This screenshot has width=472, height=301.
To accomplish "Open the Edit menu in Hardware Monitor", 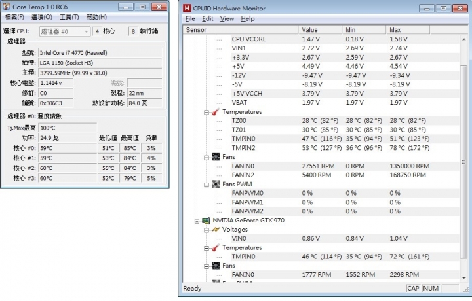I will point(208,18).
